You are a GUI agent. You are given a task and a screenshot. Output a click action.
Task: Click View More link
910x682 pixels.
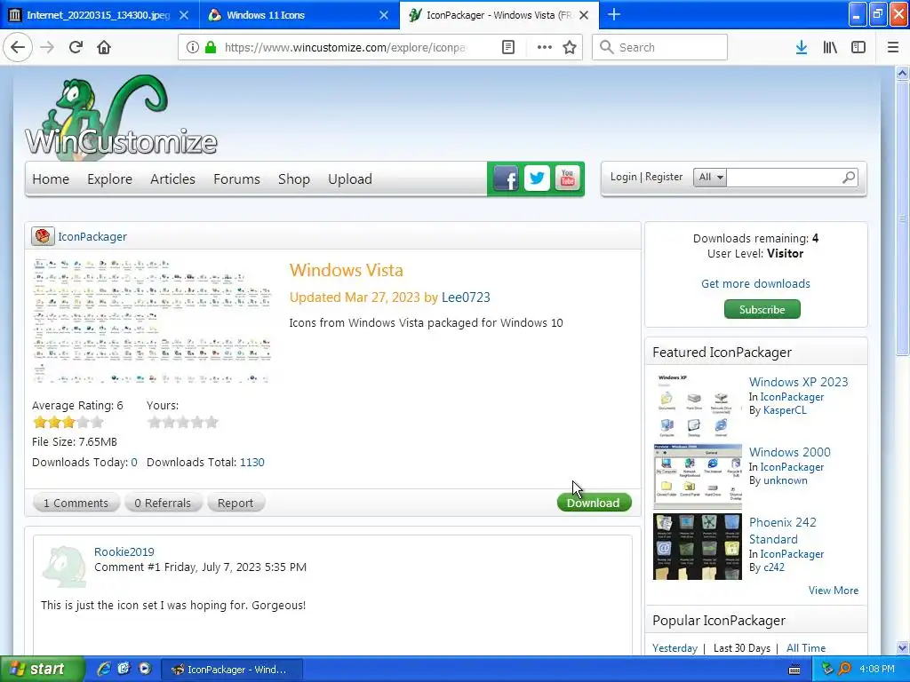[x=834, y=591]
